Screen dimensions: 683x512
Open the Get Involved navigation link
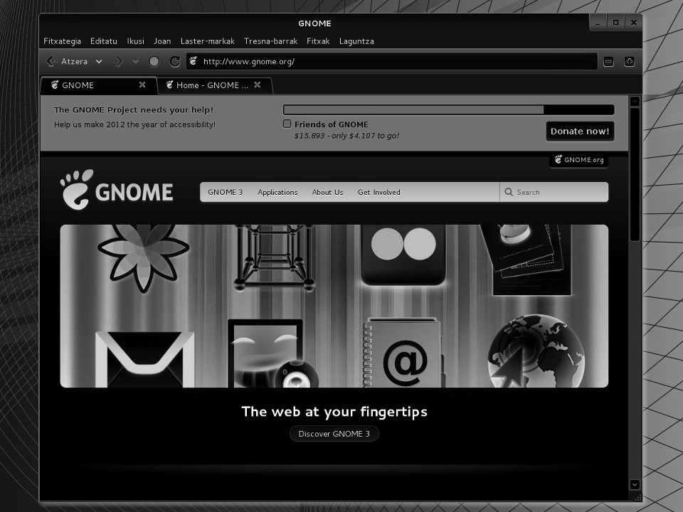(x=379, y=192)
